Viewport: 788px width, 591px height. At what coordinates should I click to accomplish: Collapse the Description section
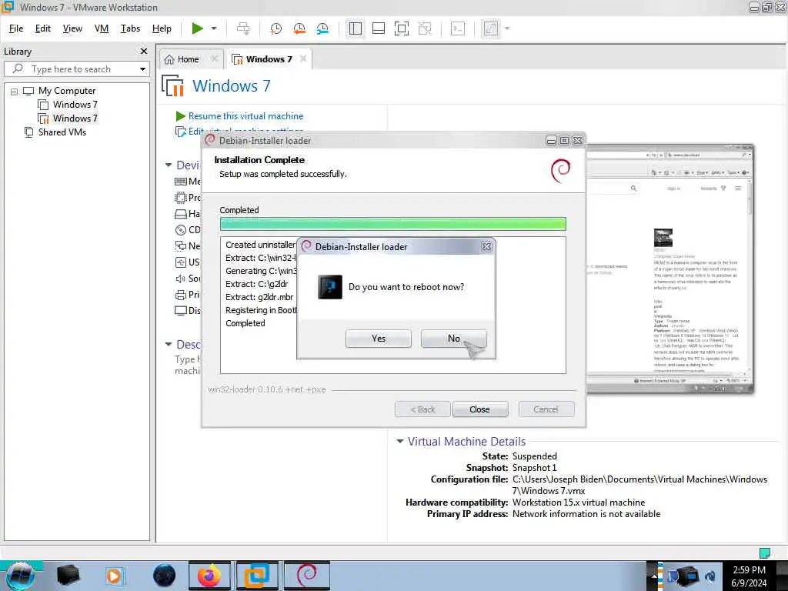click(x=169, y=344)
